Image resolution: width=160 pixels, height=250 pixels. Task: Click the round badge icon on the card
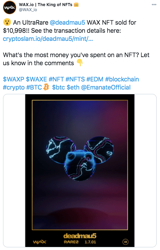125,242
